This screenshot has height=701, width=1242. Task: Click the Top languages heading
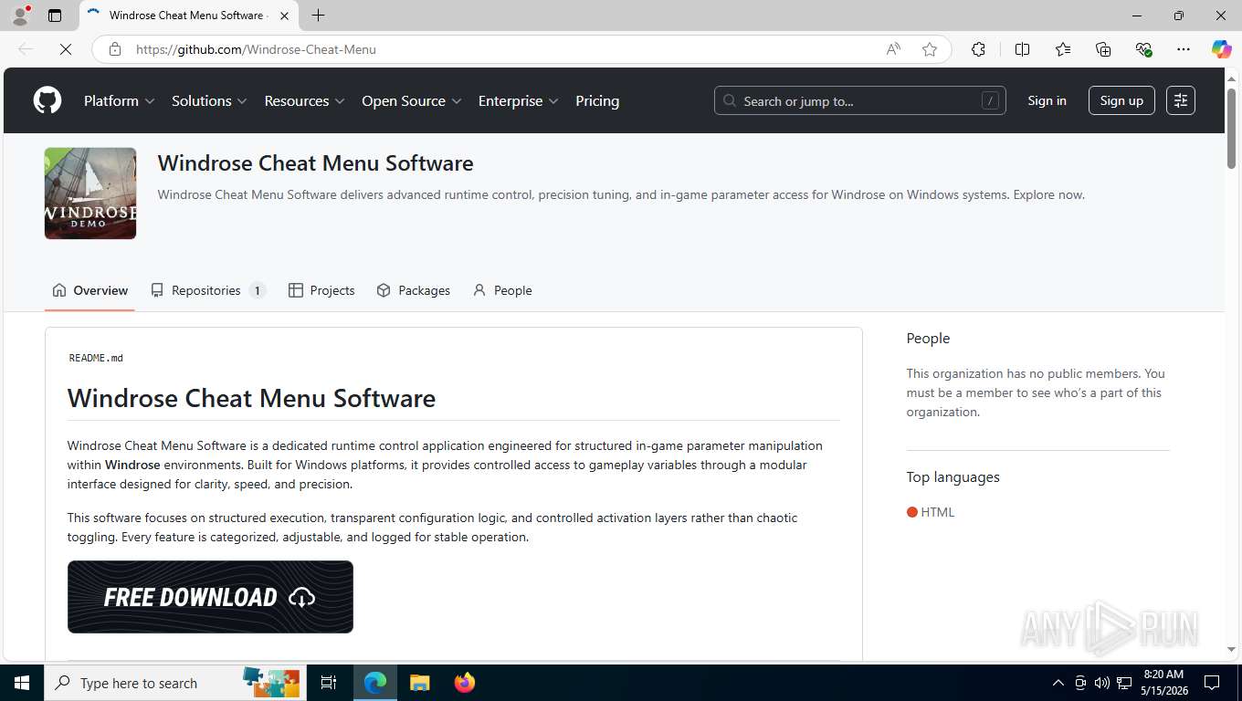tap(953, 476)
